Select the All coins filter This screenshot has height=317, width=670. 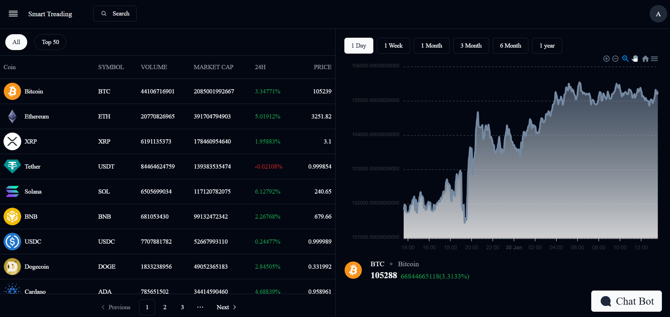16,42
